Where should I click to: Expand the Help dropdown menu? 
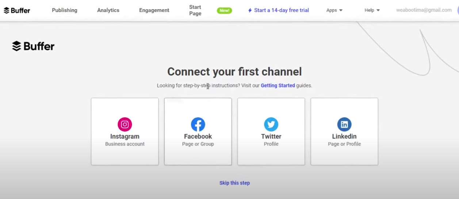coord(372,10)
